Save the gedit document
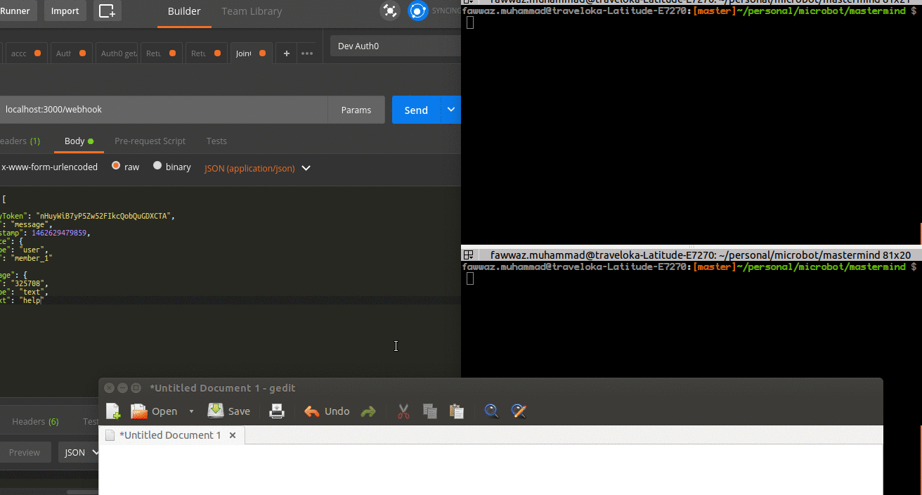 click(x=229, y=411)
